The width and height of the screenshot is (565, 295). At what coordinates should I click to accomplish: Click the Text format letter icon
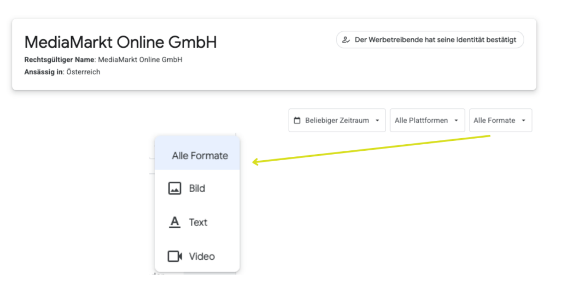pyautogui.click(x=175, y=222)
